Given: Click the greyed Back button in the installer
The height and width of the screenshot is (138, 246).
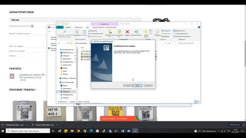Looking at the screenshot, I should [x=128, y=85].
